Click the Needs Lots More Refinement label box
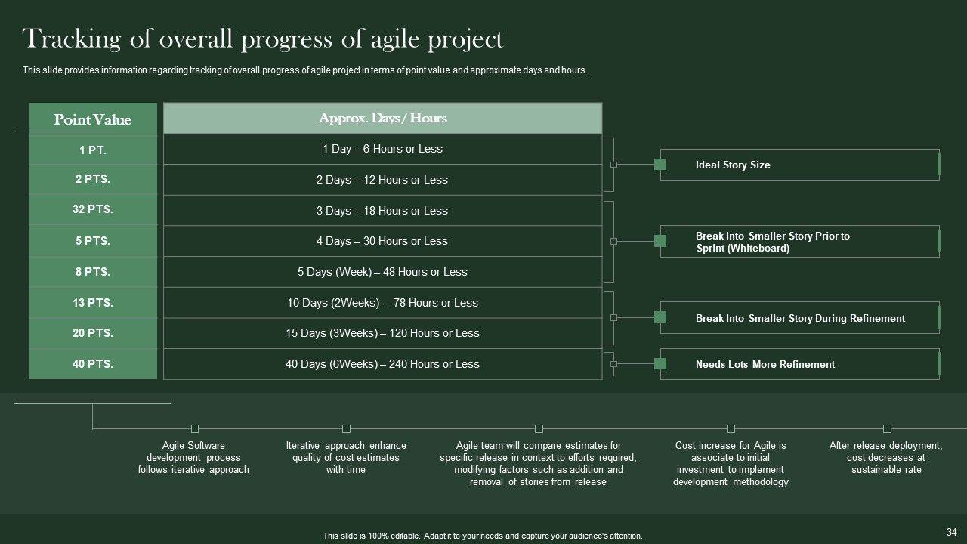The width and height of the screenshot is (967, 544). 801,364
